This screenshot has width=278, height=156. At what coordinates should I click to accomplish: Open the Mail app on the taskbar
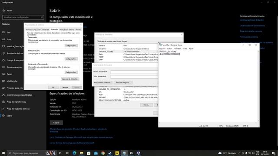coord(96,153)
